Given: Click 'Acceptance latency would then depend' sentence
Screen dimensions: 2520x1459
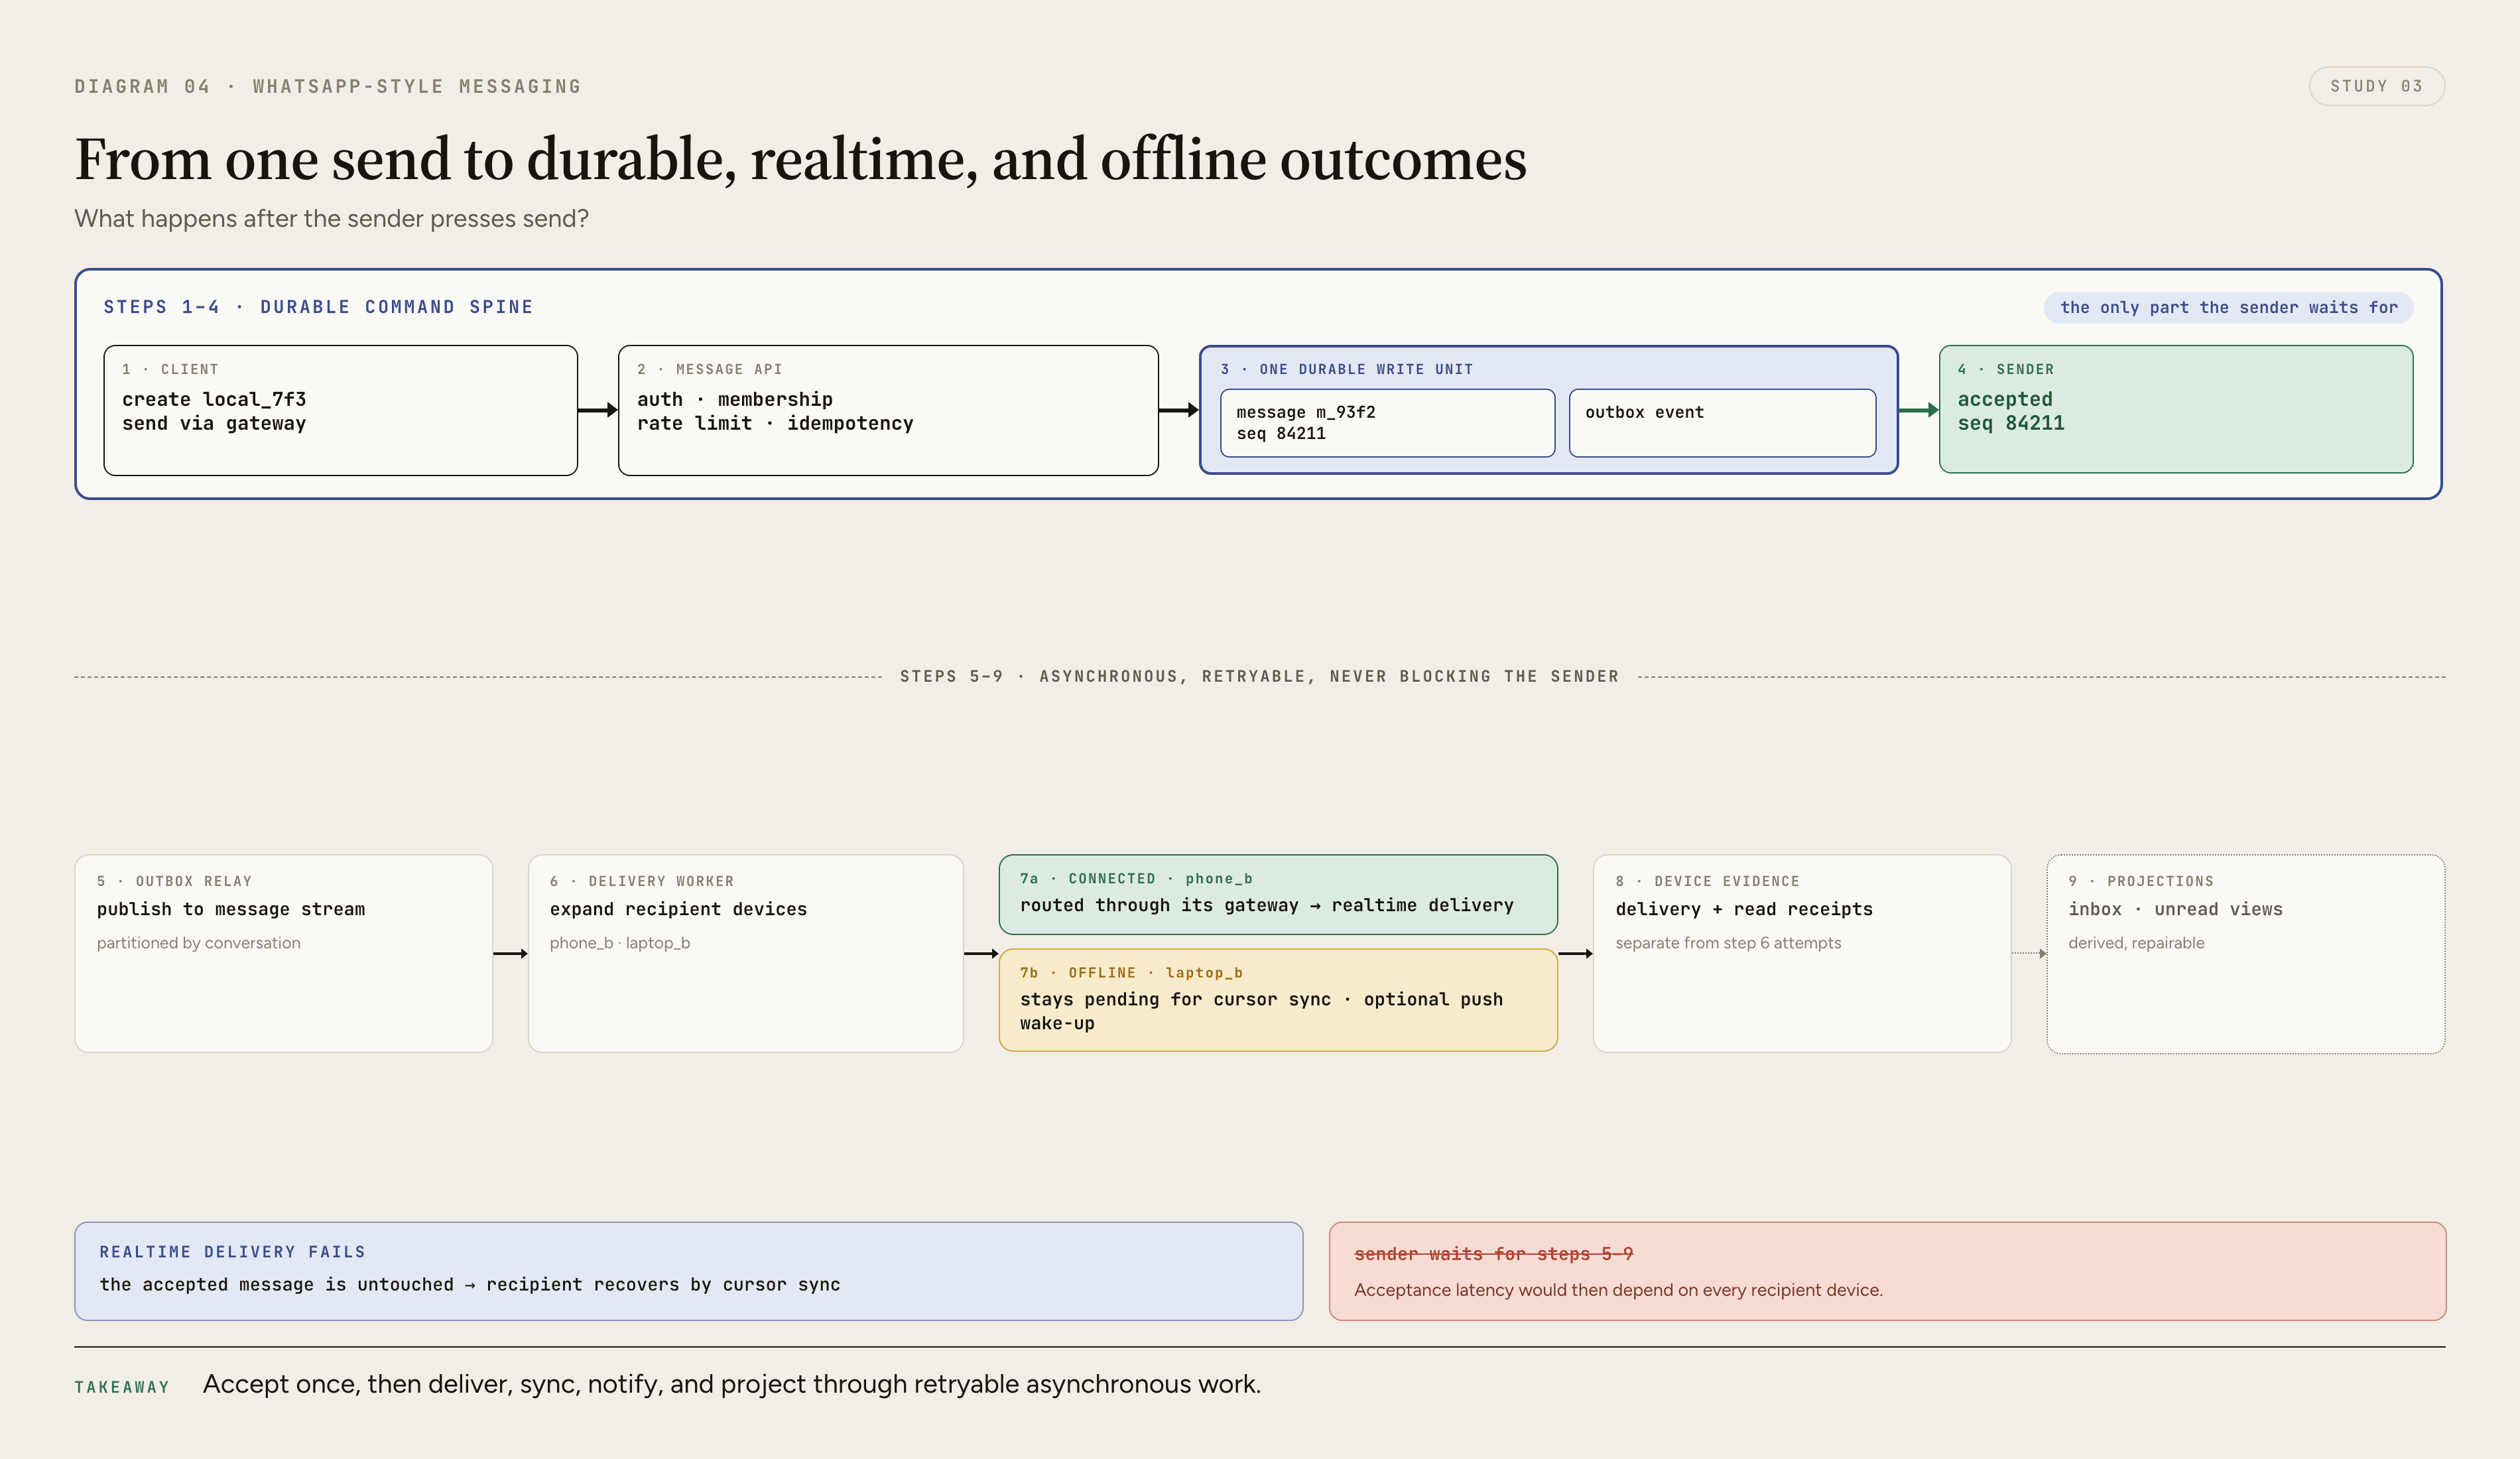Looking at the screenshot, I should coord(1618,1290).
